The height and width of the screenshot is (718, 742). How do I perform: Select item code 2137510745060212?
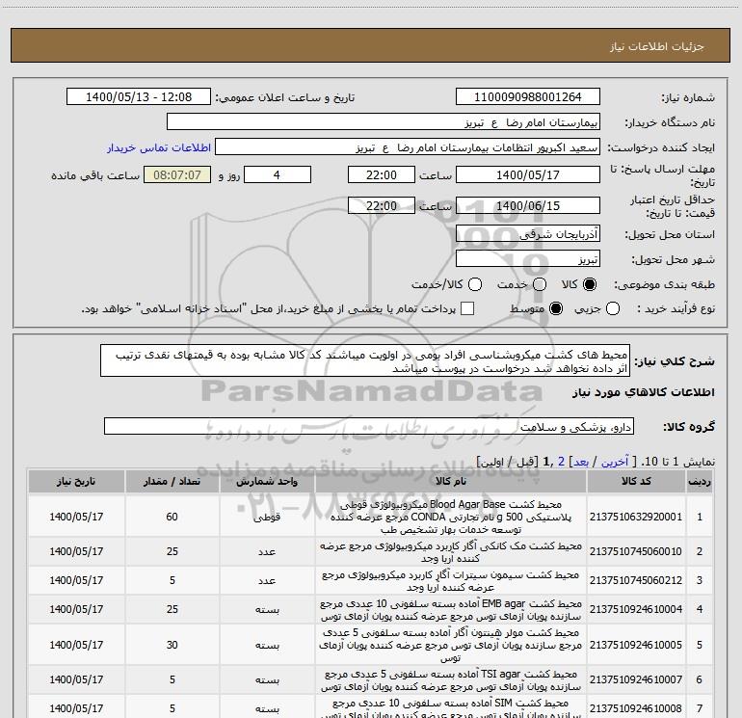(636, 580)
